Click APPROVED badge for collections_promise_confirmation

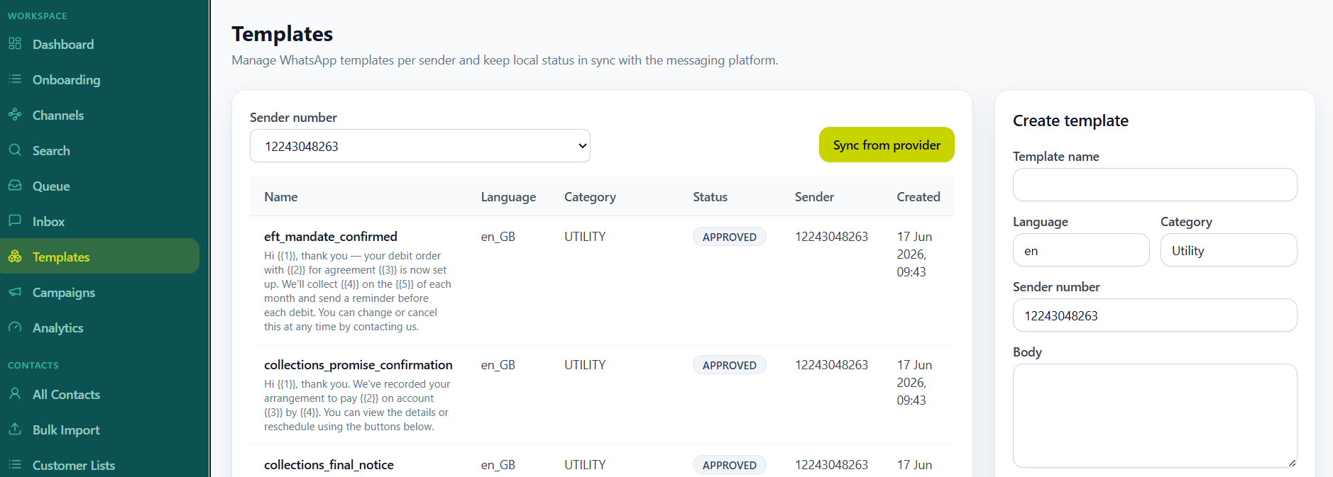tap(730, 365)
